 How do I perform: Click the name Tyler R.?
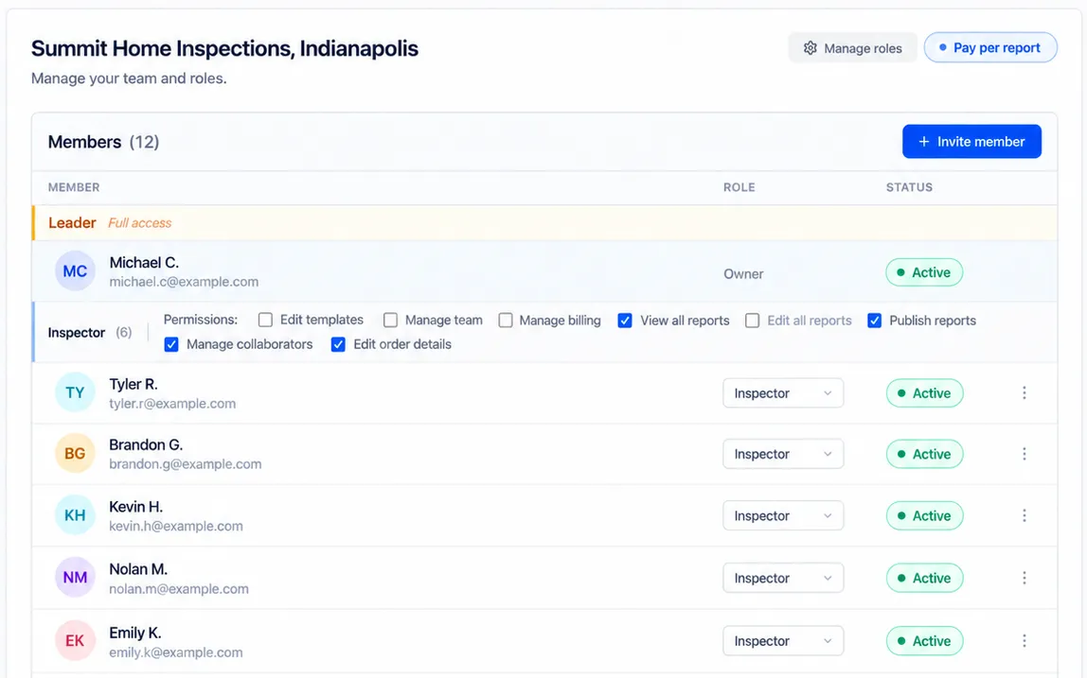134,384
